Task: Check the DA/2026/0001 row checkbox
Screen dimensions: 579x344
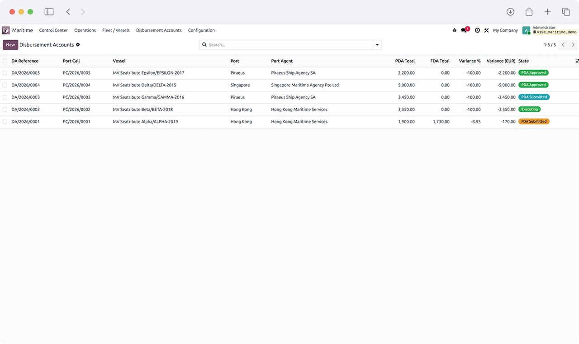Action: (x=5, y=122)
